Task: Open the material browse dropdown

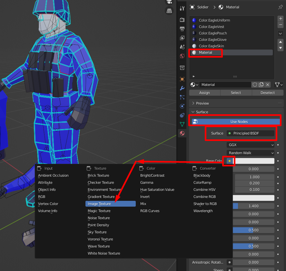Action: [194, 85]
